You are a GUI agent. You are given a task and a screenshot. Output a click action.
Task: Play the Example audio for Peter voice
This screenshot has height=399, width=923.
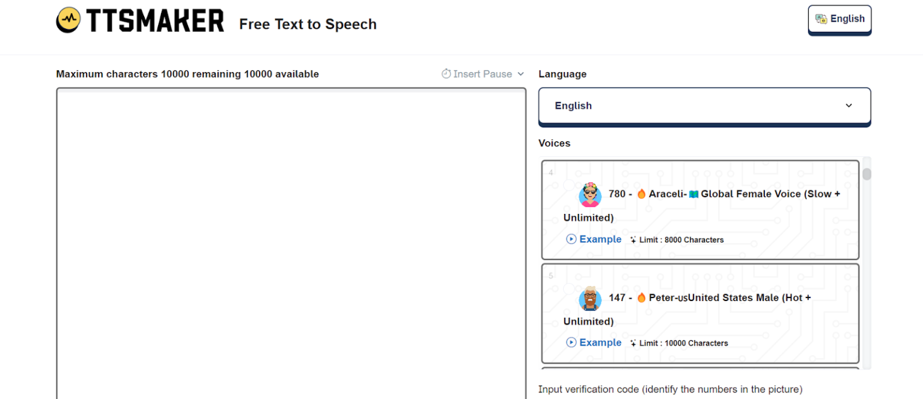pyautogui.click(x=594, y=343)
